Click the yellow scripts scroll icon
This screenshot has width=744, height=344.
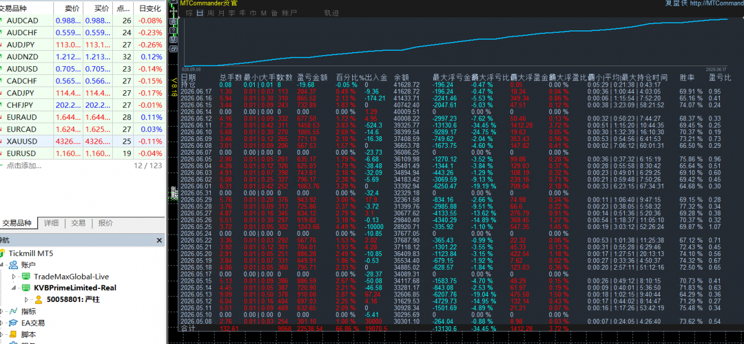click(13, 334)
